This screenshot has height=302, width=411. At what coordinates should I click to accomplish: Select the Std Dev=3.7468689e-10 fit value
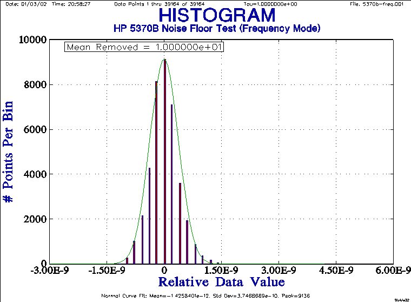coord(246,296)
